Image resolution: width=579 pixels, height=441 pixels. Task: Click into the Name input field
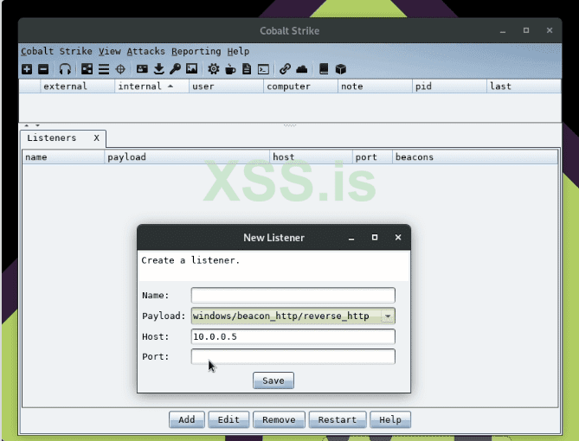pyautogui.click(x=293, y=295)
